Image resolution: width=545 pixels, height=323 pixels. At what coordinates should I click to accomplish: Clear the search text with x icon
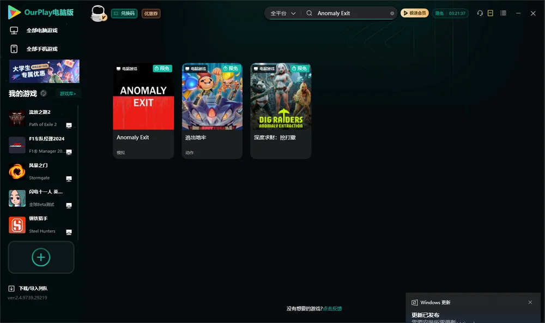click(x=392, y=13)
